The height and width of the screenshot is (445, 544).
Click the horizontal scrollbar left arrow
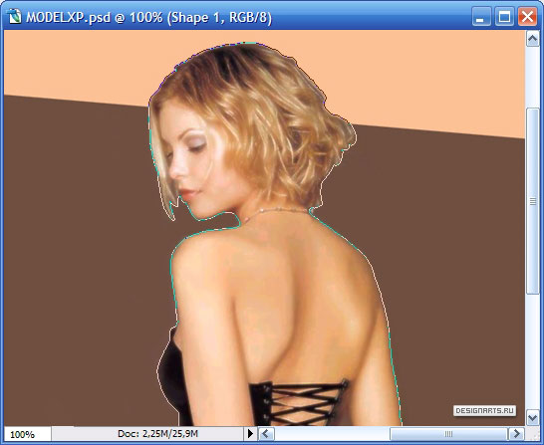click(266, 434)
